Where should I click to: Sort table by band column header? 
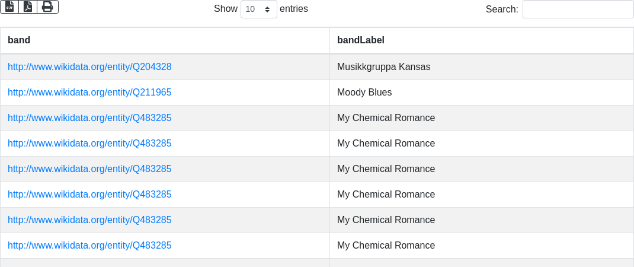(19, 40)
